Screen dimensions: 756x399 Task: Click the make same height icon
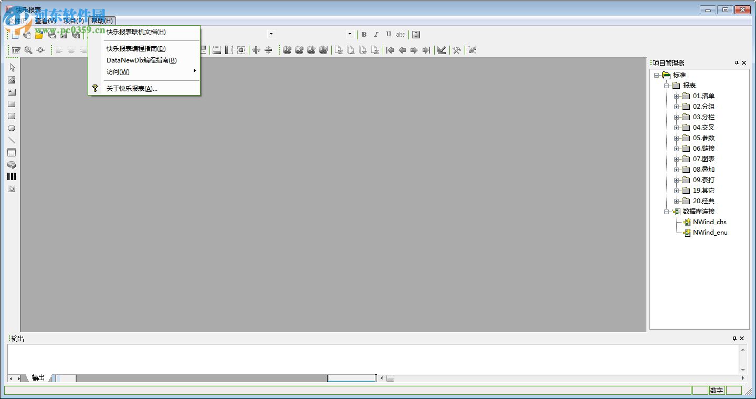point(229,50)
